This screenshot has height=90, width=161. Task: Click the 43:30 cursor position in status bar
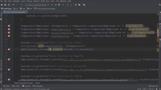tap(139, 89)
